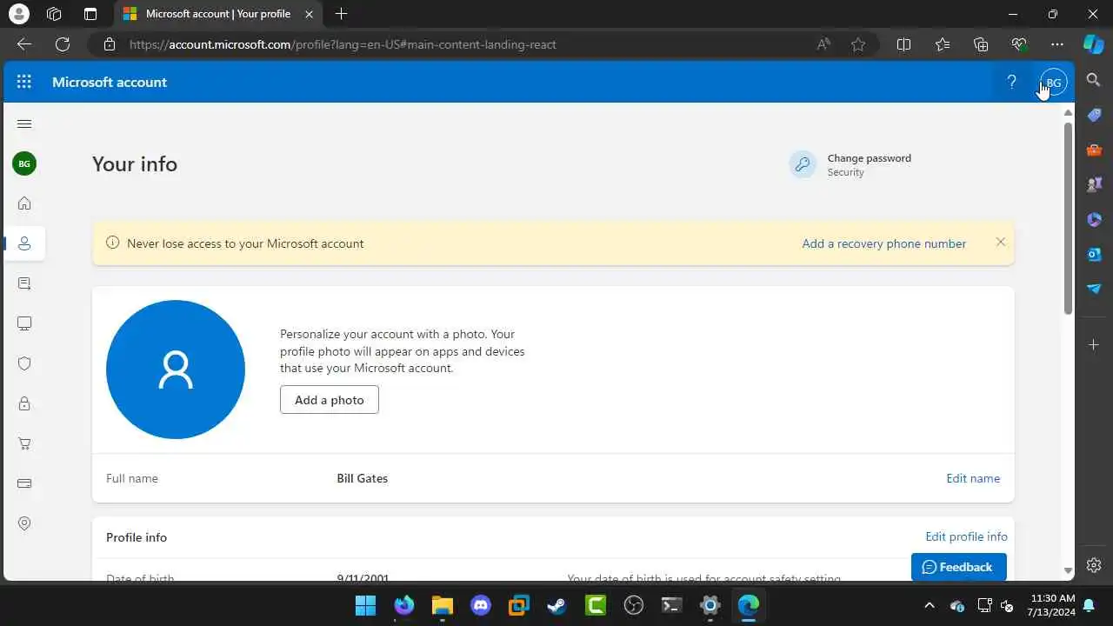Open the Feedback button

(958, 567)
